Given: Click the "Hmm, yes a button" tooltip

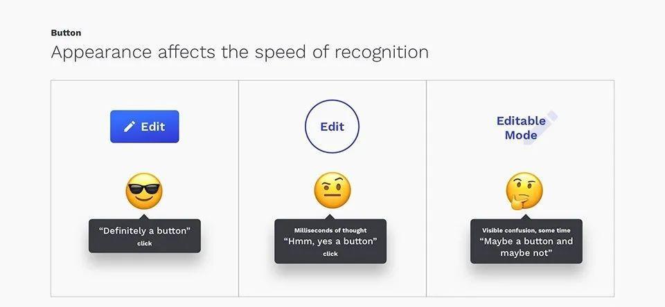Looking at the screenshot, I should tap(330, 241).
